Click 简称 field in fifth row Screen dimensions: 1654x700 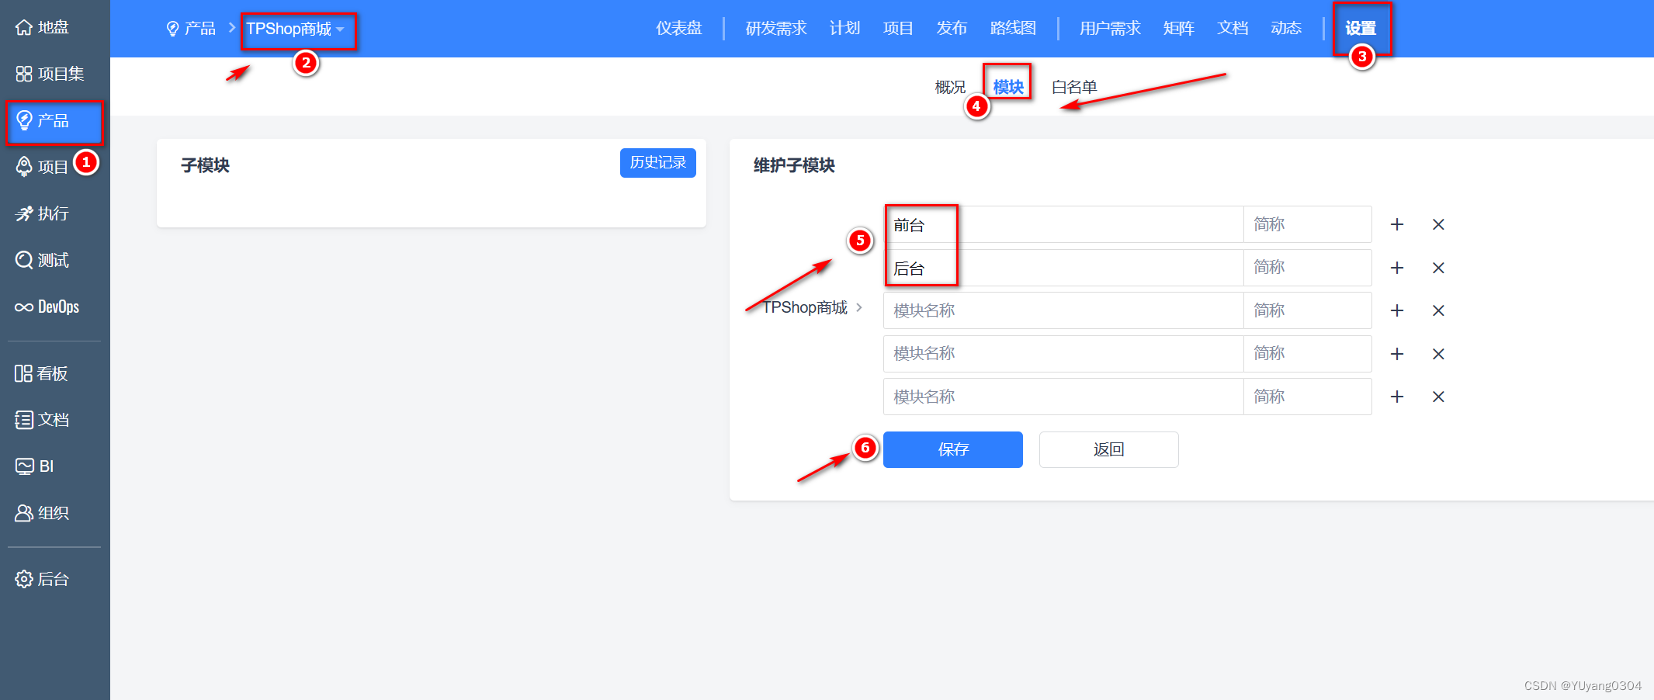pos(1308,397)
